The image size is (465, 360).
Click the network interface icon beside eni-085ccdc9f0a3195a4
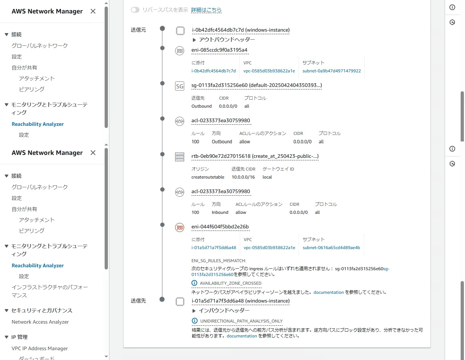click(x=180, y=51)
